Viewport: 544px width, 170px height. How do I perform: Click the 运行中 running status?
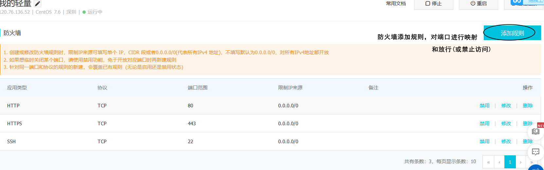point(93,12)
